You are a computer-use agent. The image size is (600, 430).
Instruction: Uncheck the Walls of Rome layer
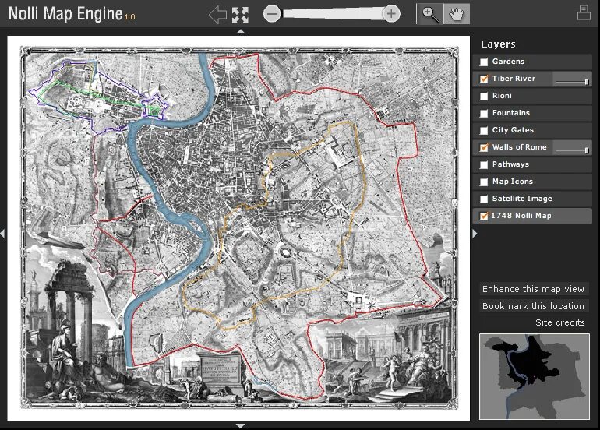point(484,147)
